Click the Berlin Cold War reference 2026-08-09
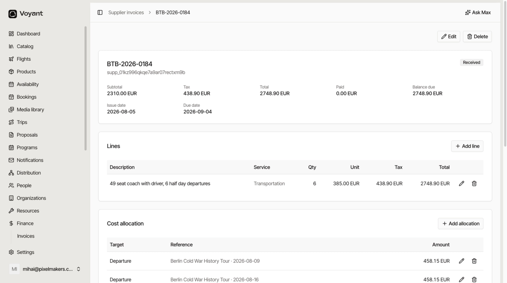 tap(215, 261)
